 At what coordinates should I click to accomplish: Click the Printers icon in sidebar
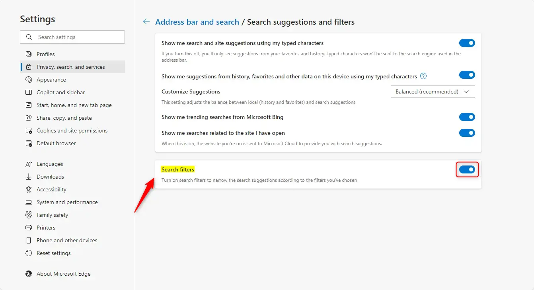(x=29, y=228)
